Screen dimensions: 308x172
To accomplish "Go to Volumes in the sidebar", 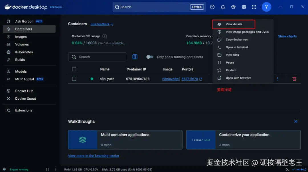I will (x=29, y=44).
